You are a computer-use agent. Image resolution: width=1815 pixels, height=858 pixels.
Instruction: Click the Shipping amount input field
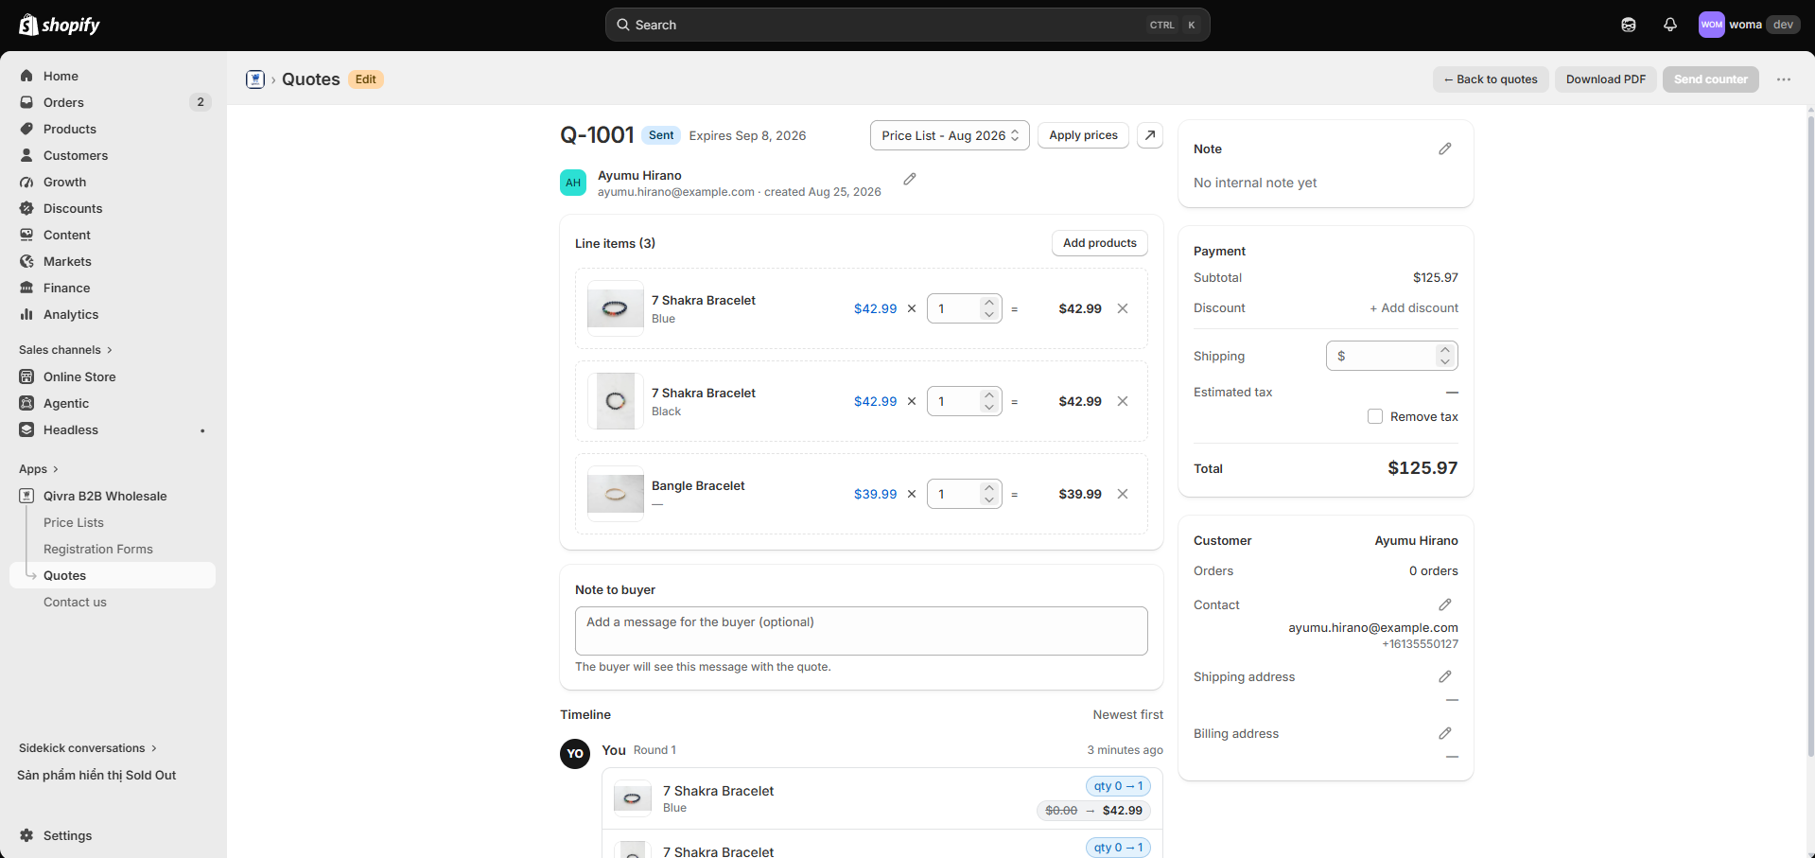click(x=1392, y=356)
